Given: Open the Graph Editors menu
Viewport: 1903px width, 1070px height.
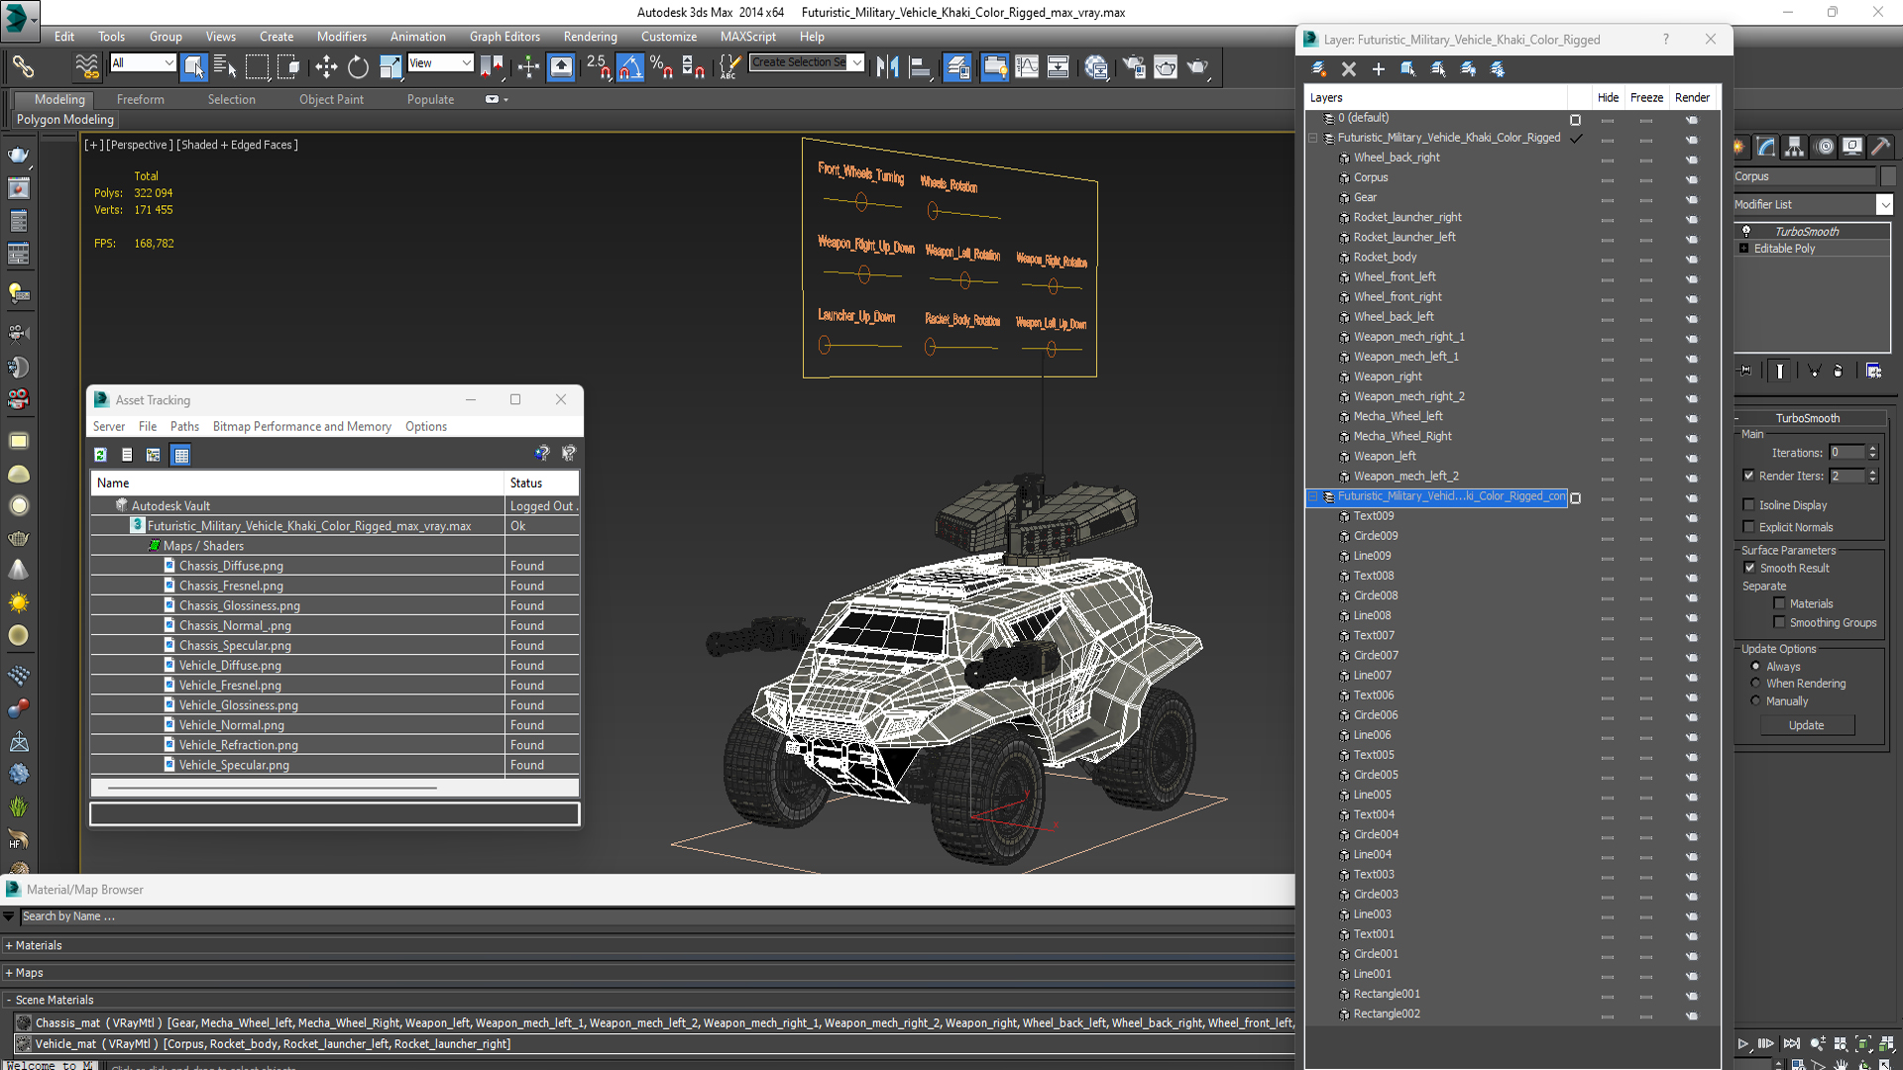Looking at the screenshot, I should tap(504, 37).
